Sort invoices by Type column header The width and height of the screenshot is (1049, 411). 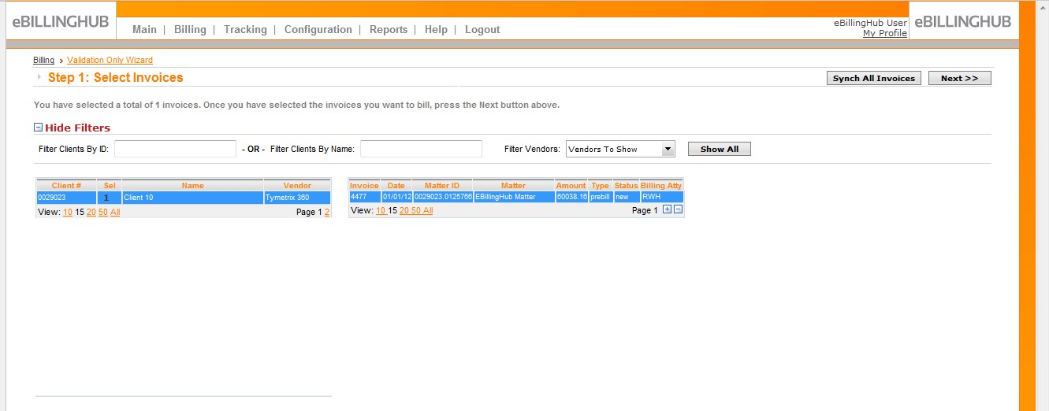(x=601, y=186)
